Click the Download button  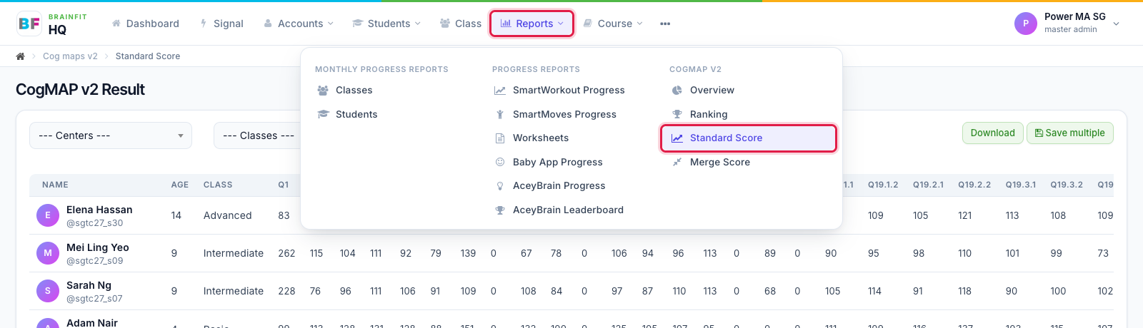[992, 133]
